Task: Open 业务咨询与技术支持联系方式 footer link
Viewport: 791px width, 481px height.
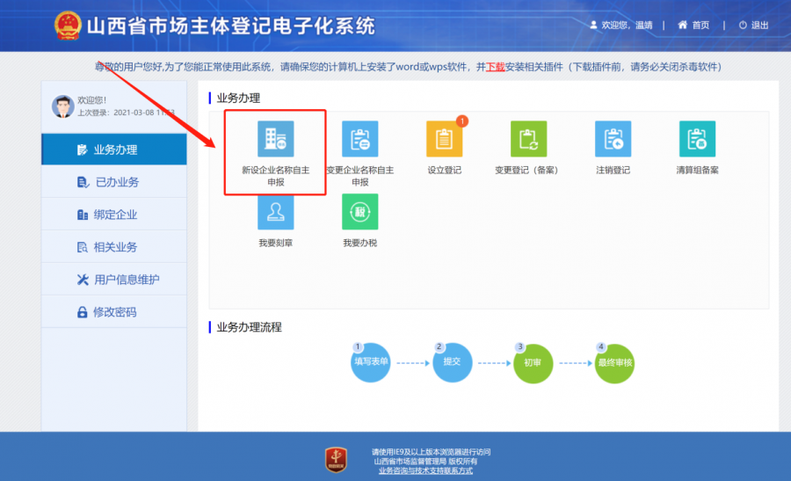Action: (x=425, y=470)
